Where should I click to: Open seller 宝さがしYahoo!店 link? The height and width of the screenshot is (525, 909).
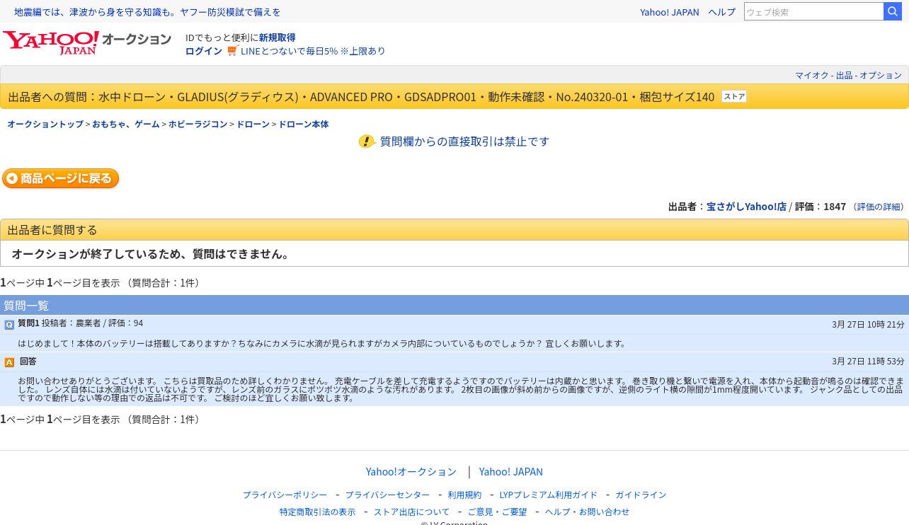pyautogui.click(x=746, y=207)
